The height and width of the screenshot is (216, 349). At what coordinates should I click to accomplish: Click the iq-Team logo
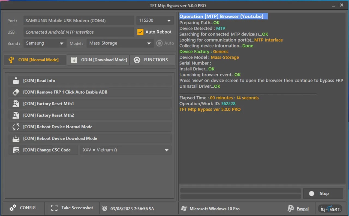pyautogui.click(x=330, y=209)
